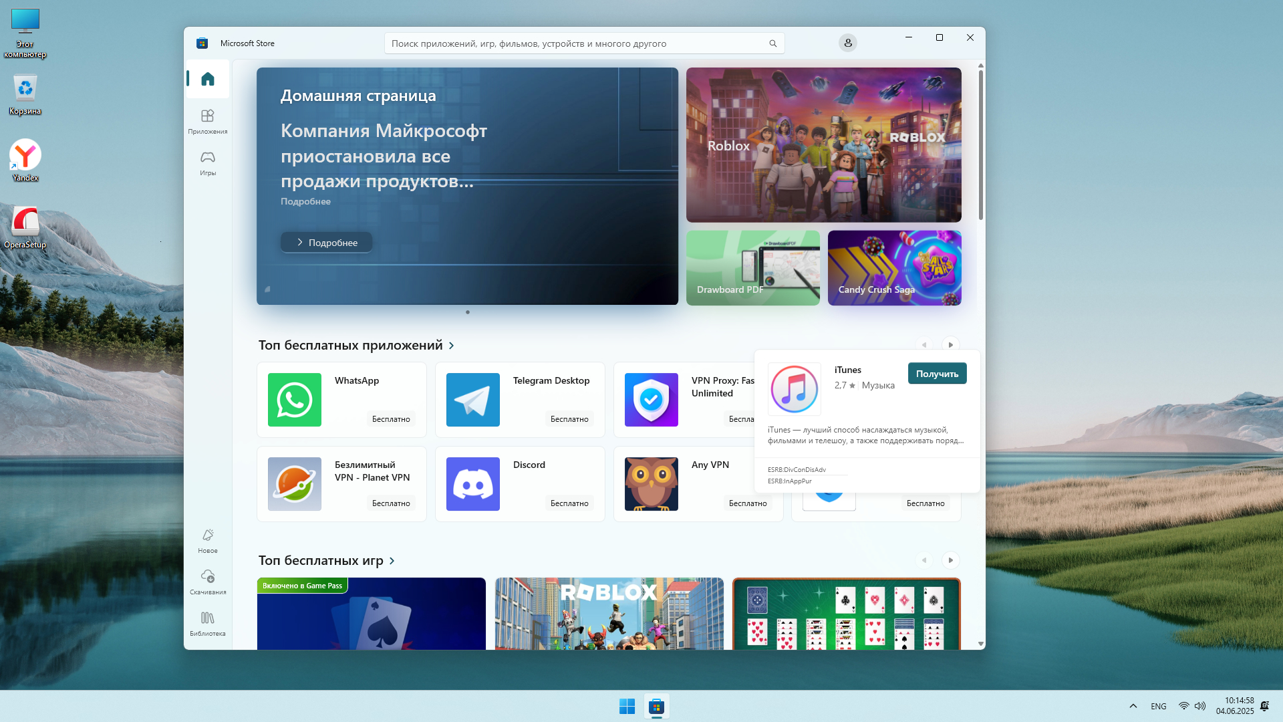Open the Игры section in sidebar
This screenshot has height=722, width=1283.
point(208,162)
